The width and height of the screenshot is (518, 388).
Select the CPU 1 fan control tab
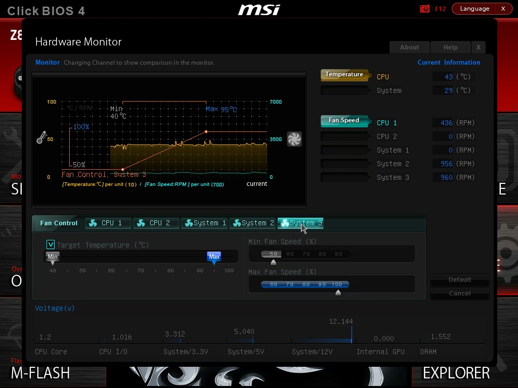pyautogui.click(x=108, y=223)
